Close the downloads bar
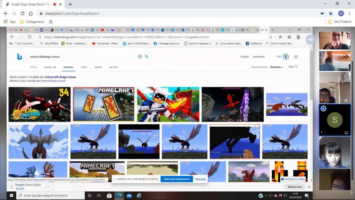 309,187
